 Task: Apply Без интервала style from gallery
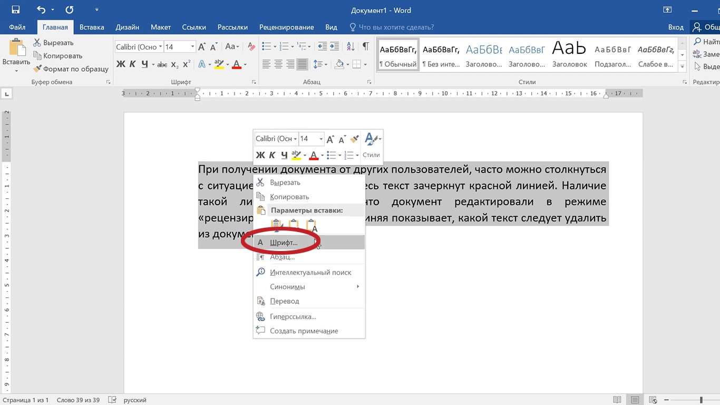pos(441,55)
